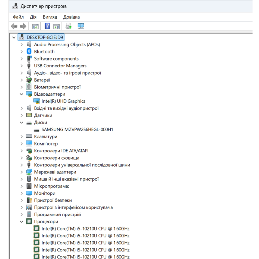Open the Вигляд menu
The height and width of the screenshot is (259, 259).
coord(50,17)
